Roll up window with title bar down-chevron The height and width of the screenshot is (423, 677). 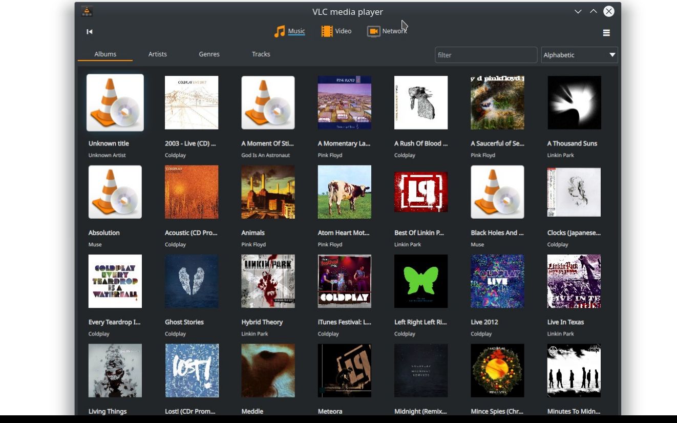click(x=578, y=11)
